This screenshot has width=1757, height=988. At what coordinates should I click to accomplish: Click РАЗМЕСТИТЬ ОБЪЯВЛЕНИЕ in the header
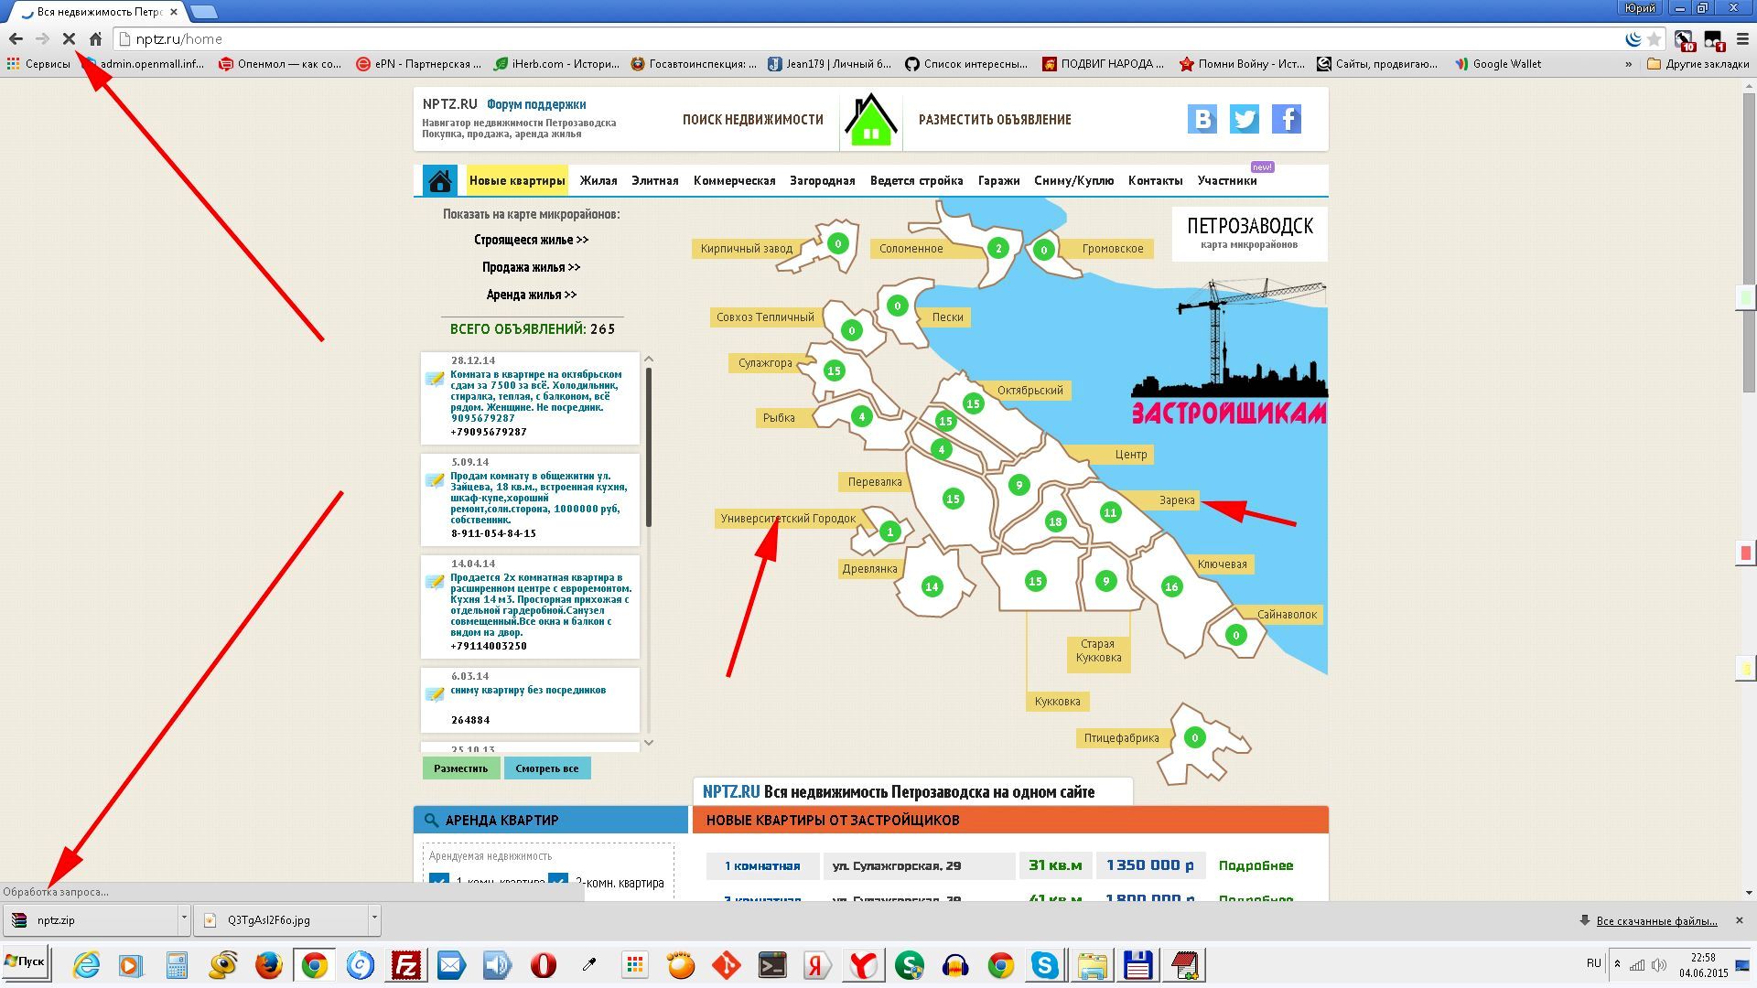(995, 120)
